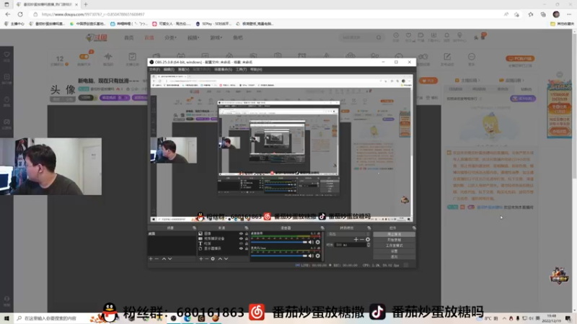Add a new source with plus icon
The width and height of the screenshot is (577, 324).
pos(201,258)
